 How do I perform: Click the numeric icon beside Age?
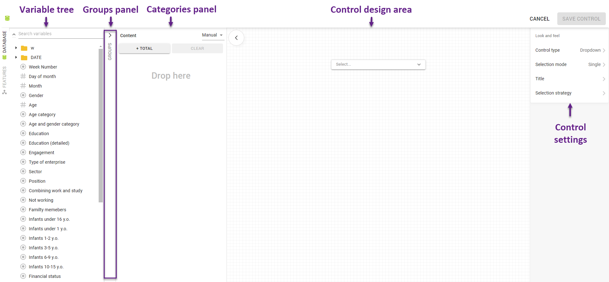click(x=23, y=105)
